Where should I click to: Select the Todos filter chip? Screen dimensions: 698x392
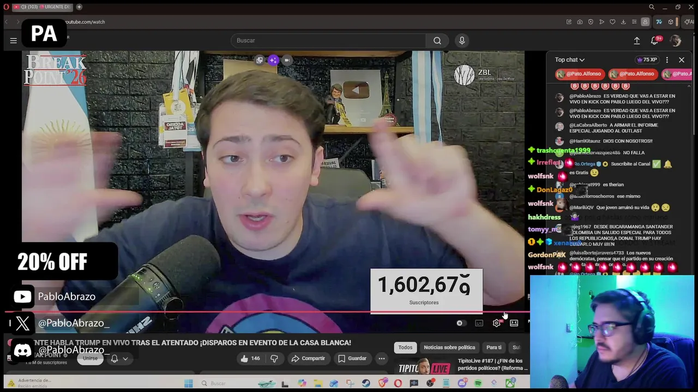(405, 347)
